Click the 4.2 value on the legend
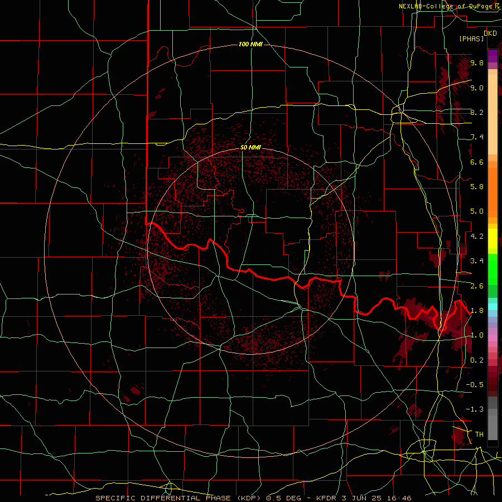This screenshot has width=502, height=502. pyautogui.click(x=477, y=236)
